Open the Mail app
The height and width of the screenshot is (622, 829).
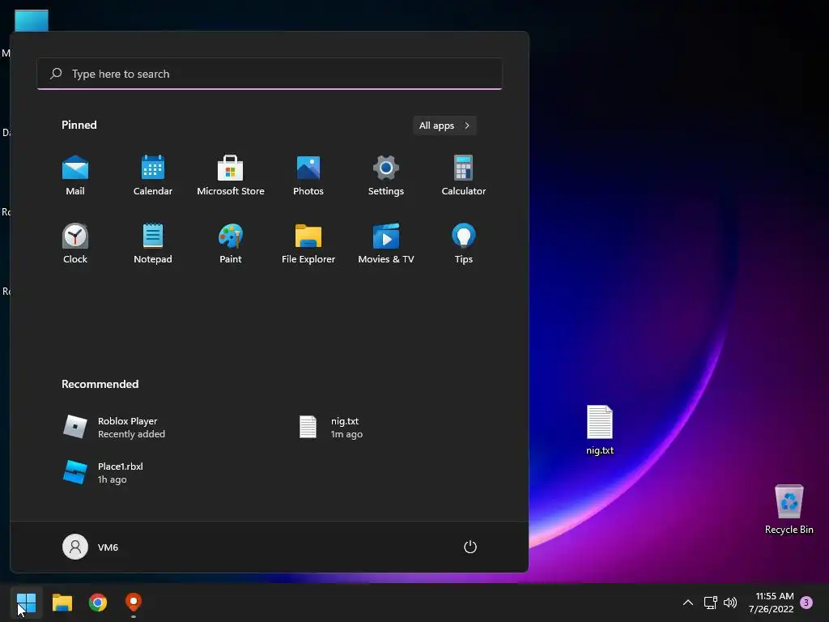coord(75,176)
